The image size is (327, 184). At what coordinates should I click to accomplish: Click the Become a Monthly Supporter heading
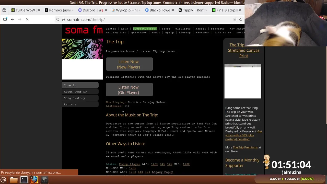pos(242,163)
